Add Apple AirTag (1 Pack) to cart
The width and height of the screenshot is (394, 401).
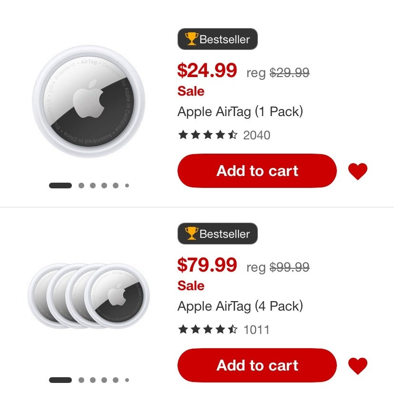[x=256, y=171]
